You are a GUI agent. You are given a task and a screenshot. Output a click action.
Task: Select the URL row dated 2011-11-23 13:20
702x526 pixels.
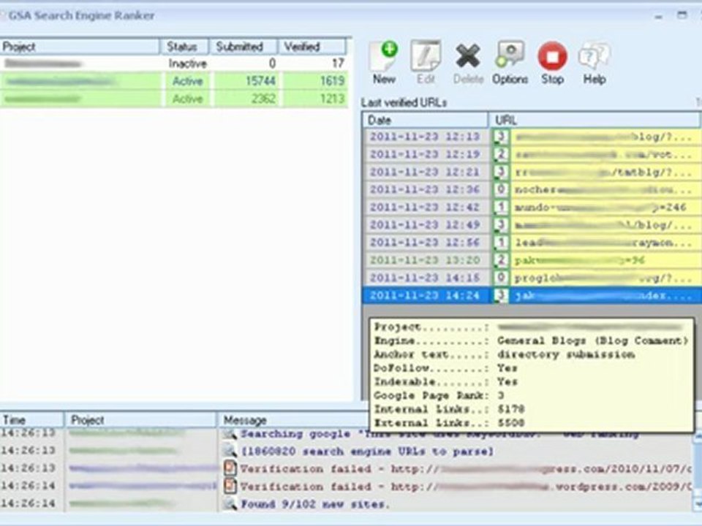[x=532, y=260]
